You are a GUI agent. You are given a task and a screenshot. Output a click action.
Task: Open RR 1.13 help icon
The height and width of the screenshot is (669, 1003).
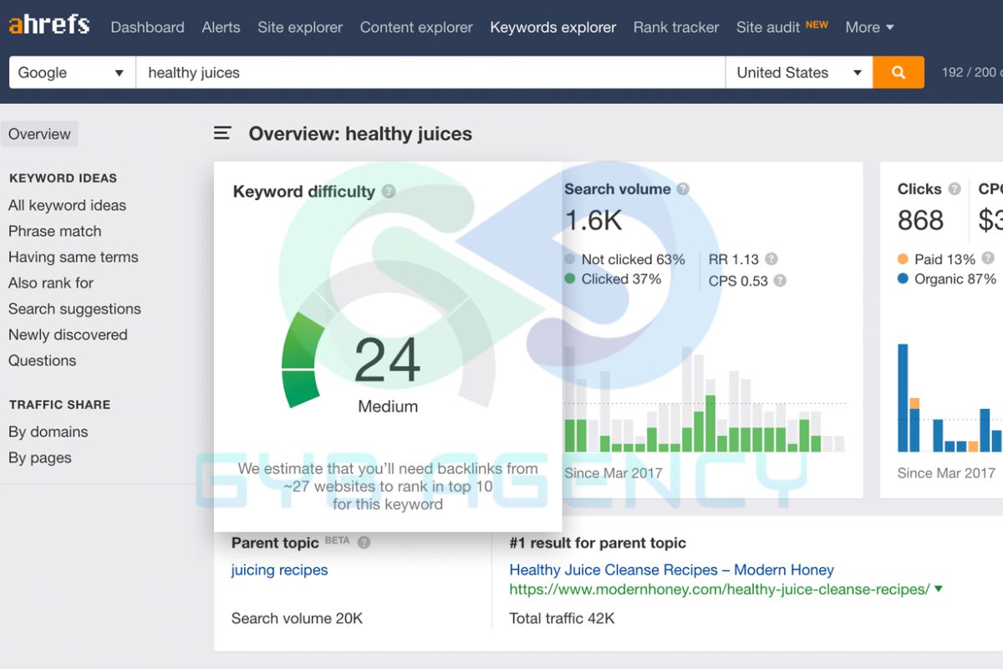point(771,259)
